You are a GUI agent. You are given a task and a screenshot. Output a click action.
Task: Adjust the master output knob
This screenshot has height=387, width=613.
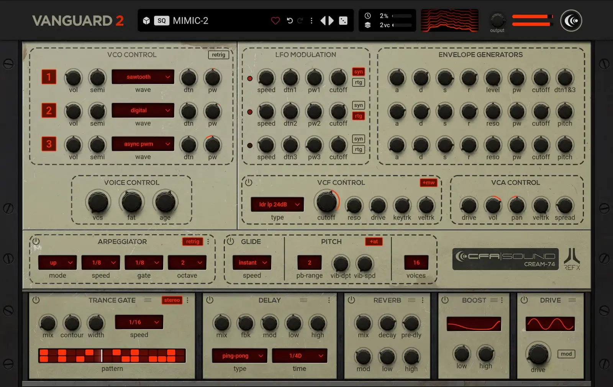pyautogui.click(x=497, y=20)
